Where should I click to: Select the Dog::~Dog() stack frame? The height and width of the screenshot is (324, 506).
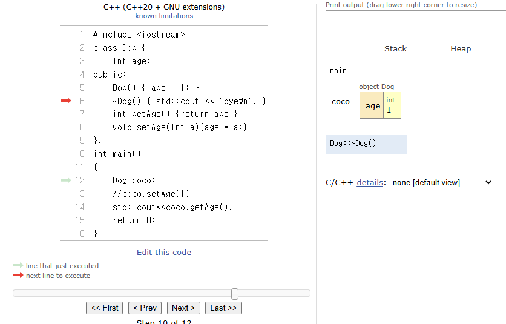(x=366, y=144)
